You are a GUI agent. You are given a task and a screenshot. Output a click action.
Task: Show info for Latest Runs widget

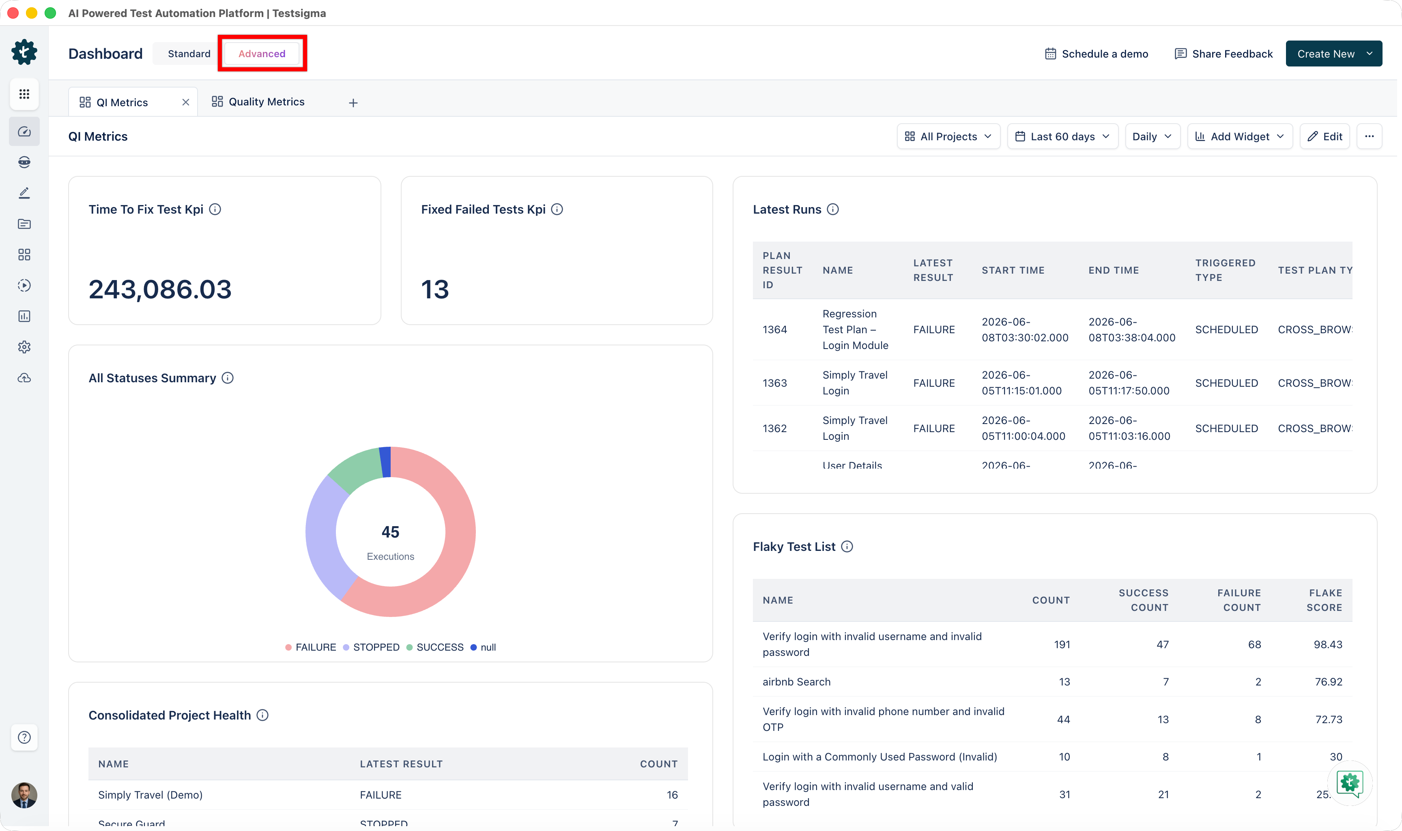pyautogui.click(x=833, y=210)
